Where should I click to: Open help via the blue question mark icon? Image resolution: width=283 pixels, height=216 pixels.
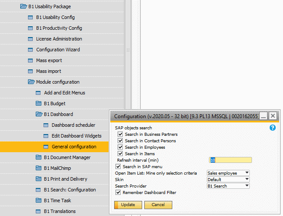tap(273, 128)
